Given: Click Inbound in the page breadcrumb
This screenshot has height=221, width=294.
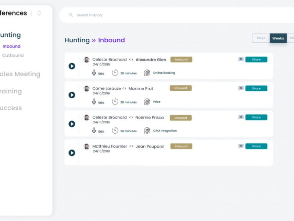Looking at the screenshot, I should (x=112, y=40).
